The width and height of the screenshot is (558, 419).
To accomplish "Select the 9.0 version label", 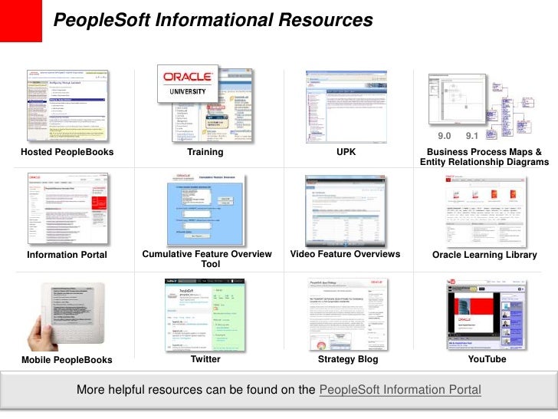I will click(444, 136).
